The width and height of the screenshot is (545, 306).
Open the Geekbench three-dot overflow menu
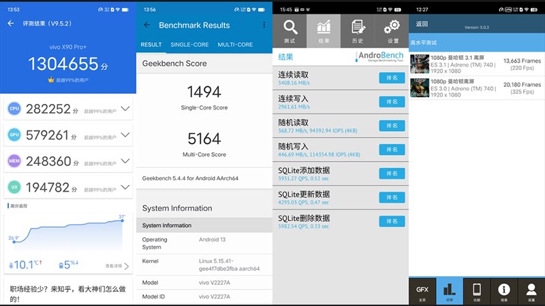pos(264,25)
